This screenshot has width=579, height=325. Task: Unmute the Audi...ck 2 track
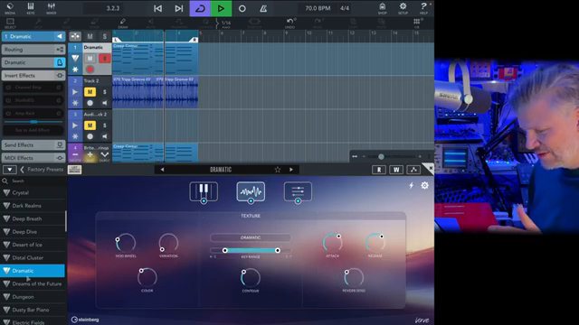(90, 125)
